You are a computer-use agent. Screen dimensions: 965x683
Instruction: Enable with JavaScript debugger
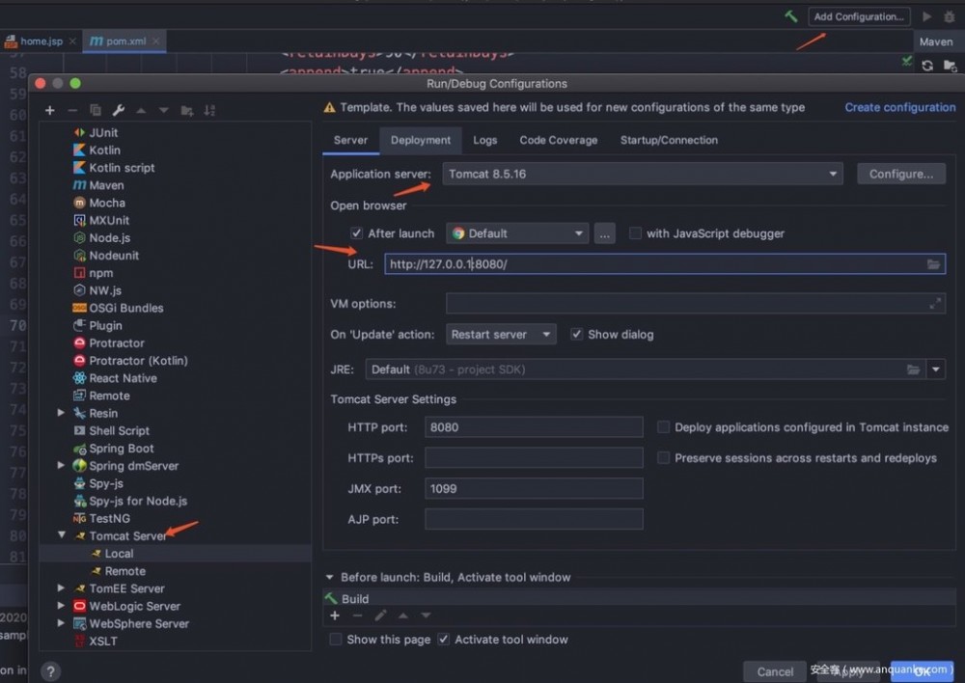[634, 232]
